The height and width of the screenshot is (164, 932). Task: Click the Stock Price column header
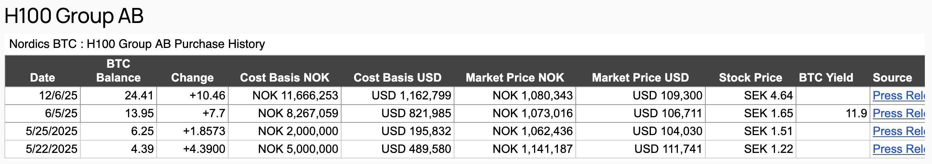point(751,78)
